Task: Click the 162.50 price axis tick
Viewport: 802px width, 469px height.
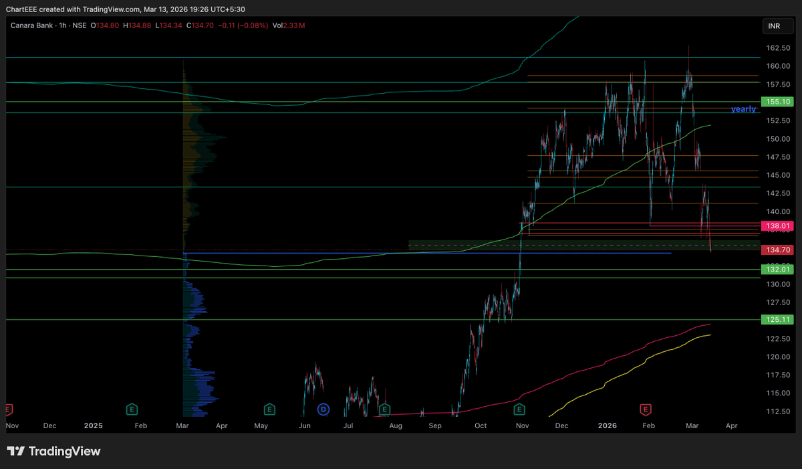Action: click(777, 48)
